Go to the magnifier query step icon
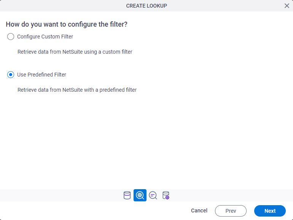Screen dimensions: 293x220 tap(153, 196)
